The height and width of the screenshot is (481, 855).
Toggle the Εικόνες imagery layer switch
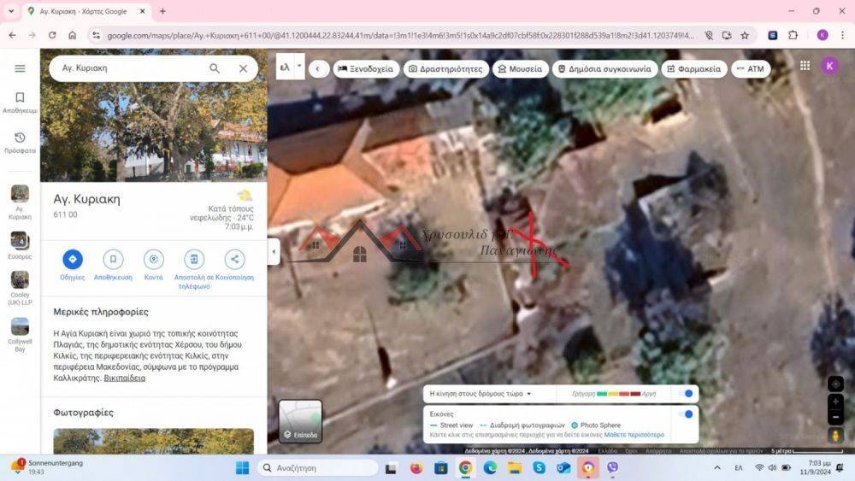tap(686, 414)
